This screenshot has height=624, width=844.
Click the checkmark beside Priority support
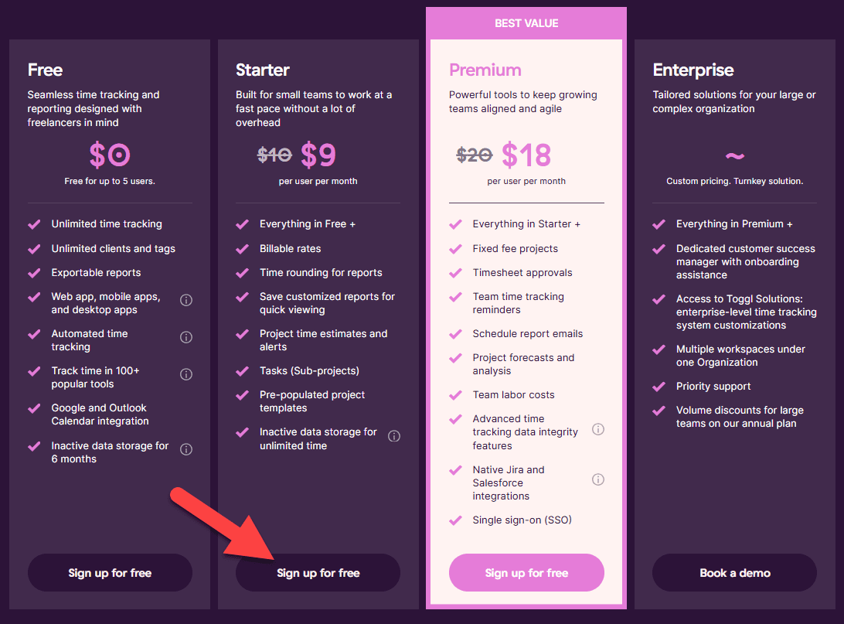pos(658,386)
